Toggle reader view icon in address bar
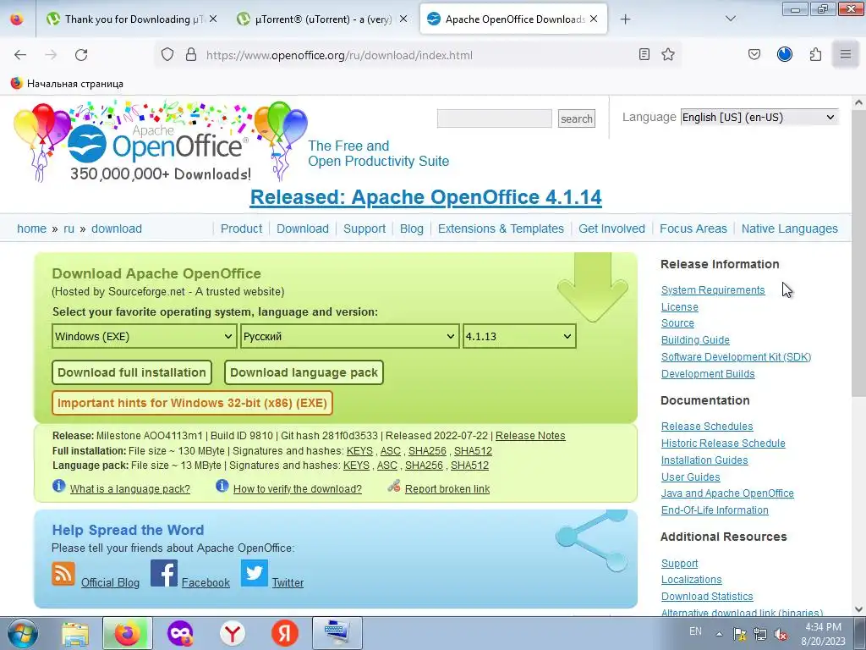Image resolution: width=866 pixels, height=650 pixels. point(644,55)
